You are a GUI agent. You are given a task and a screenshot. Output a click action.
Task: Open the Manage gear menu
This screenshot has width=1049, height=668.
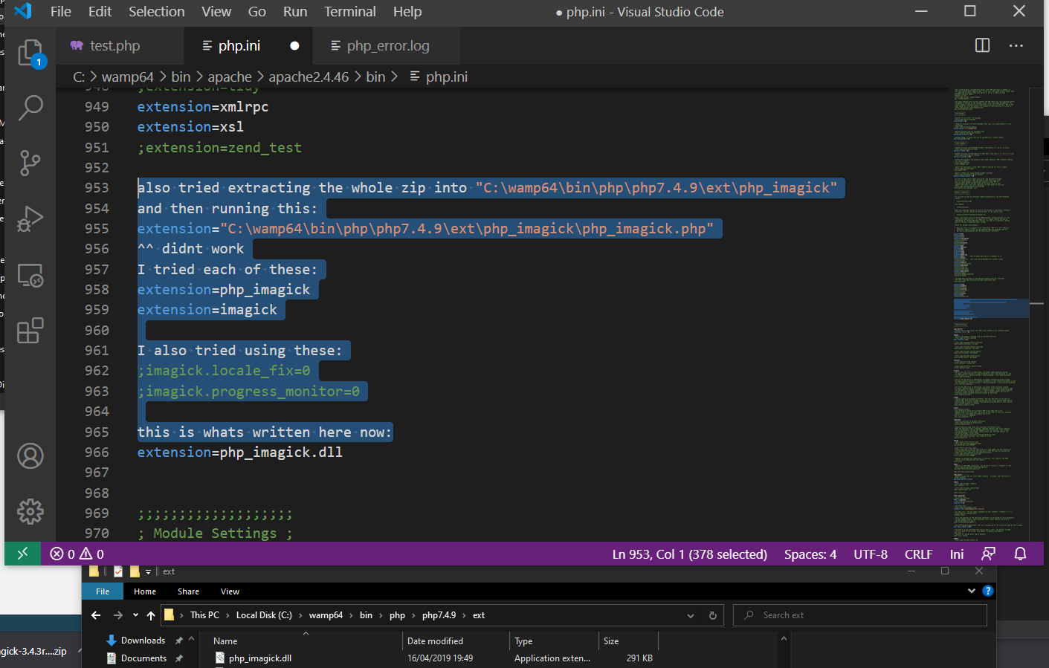click(x=30, y=511)
